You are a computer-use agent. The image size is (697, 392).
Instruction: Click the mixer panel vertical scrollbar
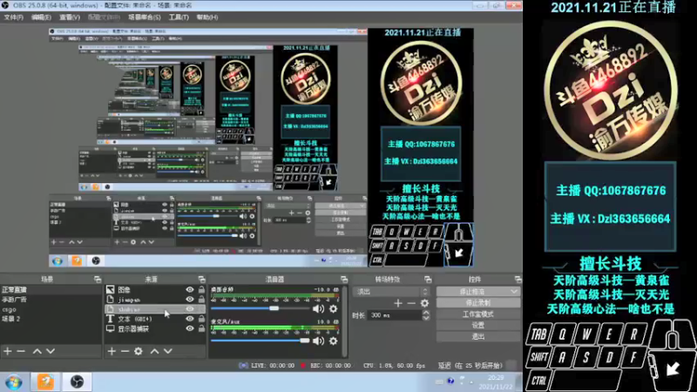[x=344, y=320]
